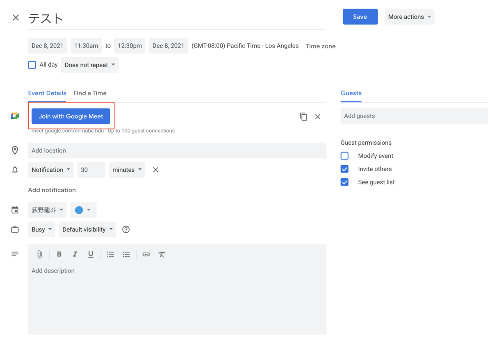The image size is (492, 343).
Task: Click the Add description text area
Action: (x=177, y=299)
